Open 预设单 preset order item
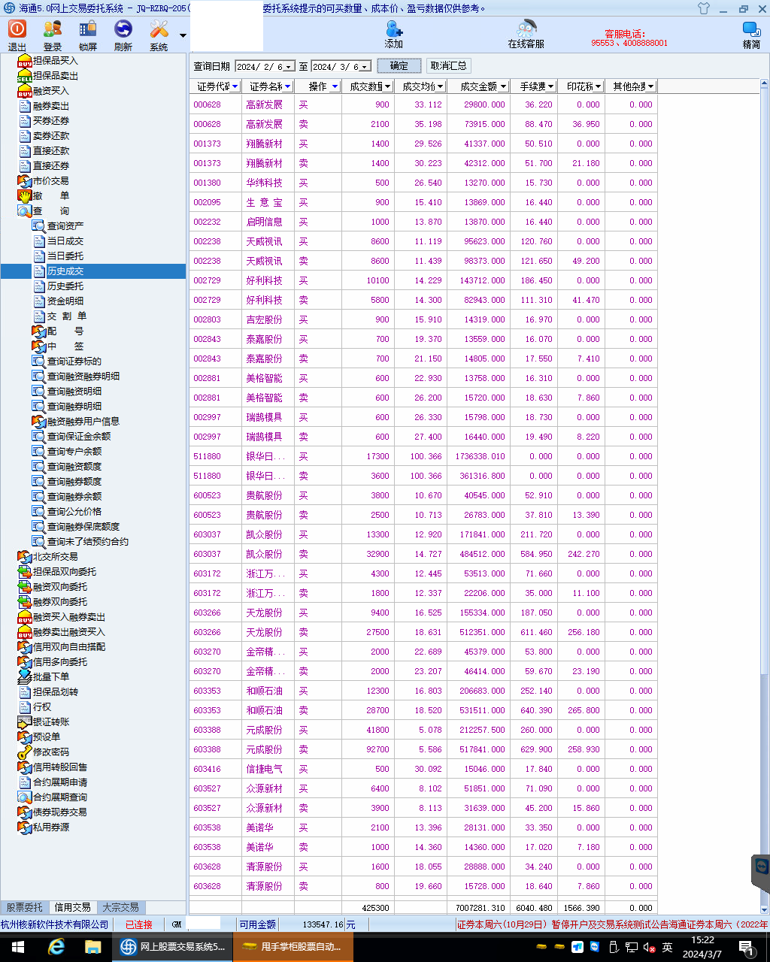 [x=46, y=737]
